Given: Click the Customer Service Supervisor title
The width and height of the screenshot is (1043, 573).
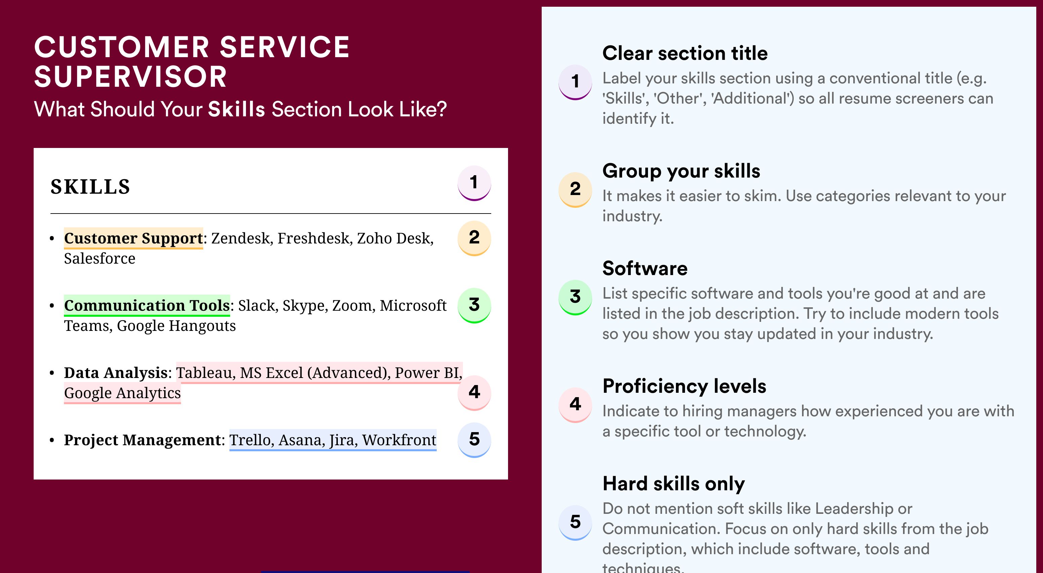Looking at the screenshot, I should [x=192, y=62].
